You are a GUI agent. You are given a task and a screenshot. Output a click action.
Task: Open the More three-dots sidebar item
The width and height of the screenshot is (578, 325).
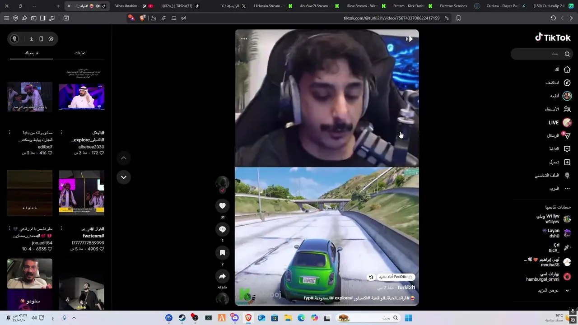tap(560, 188)
